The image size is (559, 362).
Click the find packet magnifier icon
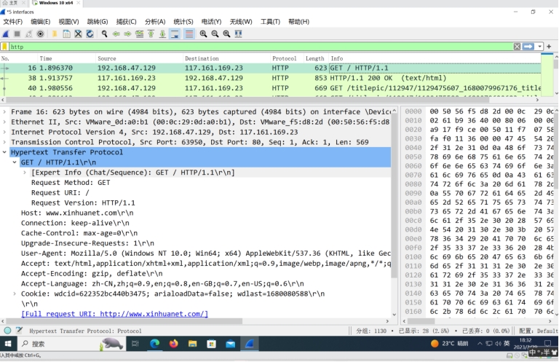tap(105, 34)
